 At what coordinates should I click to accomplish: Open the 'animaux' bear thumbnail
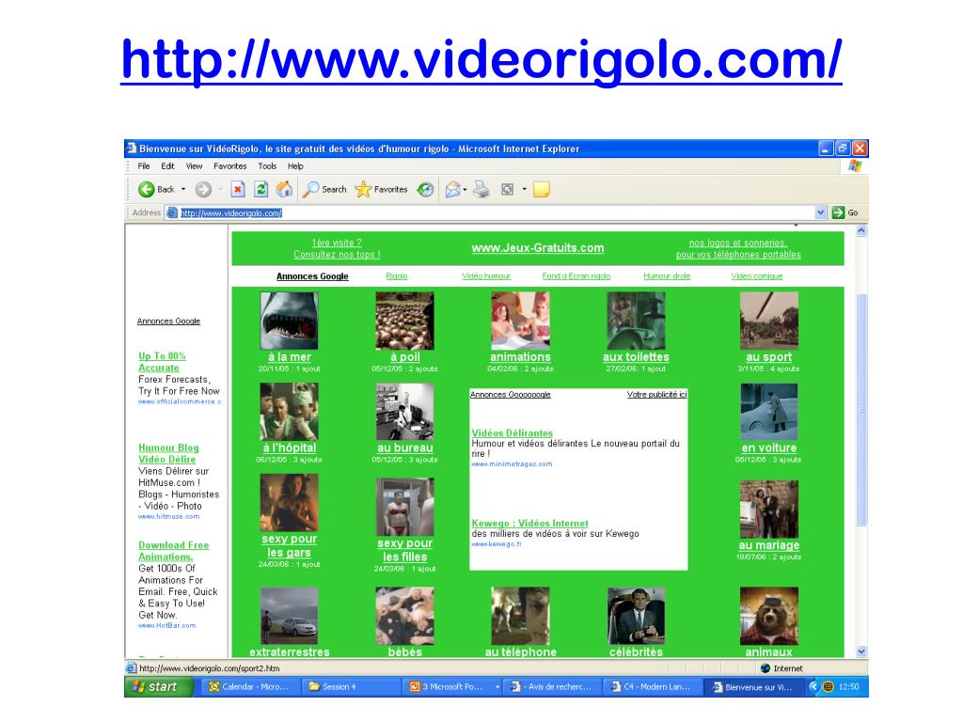[769, 616]
